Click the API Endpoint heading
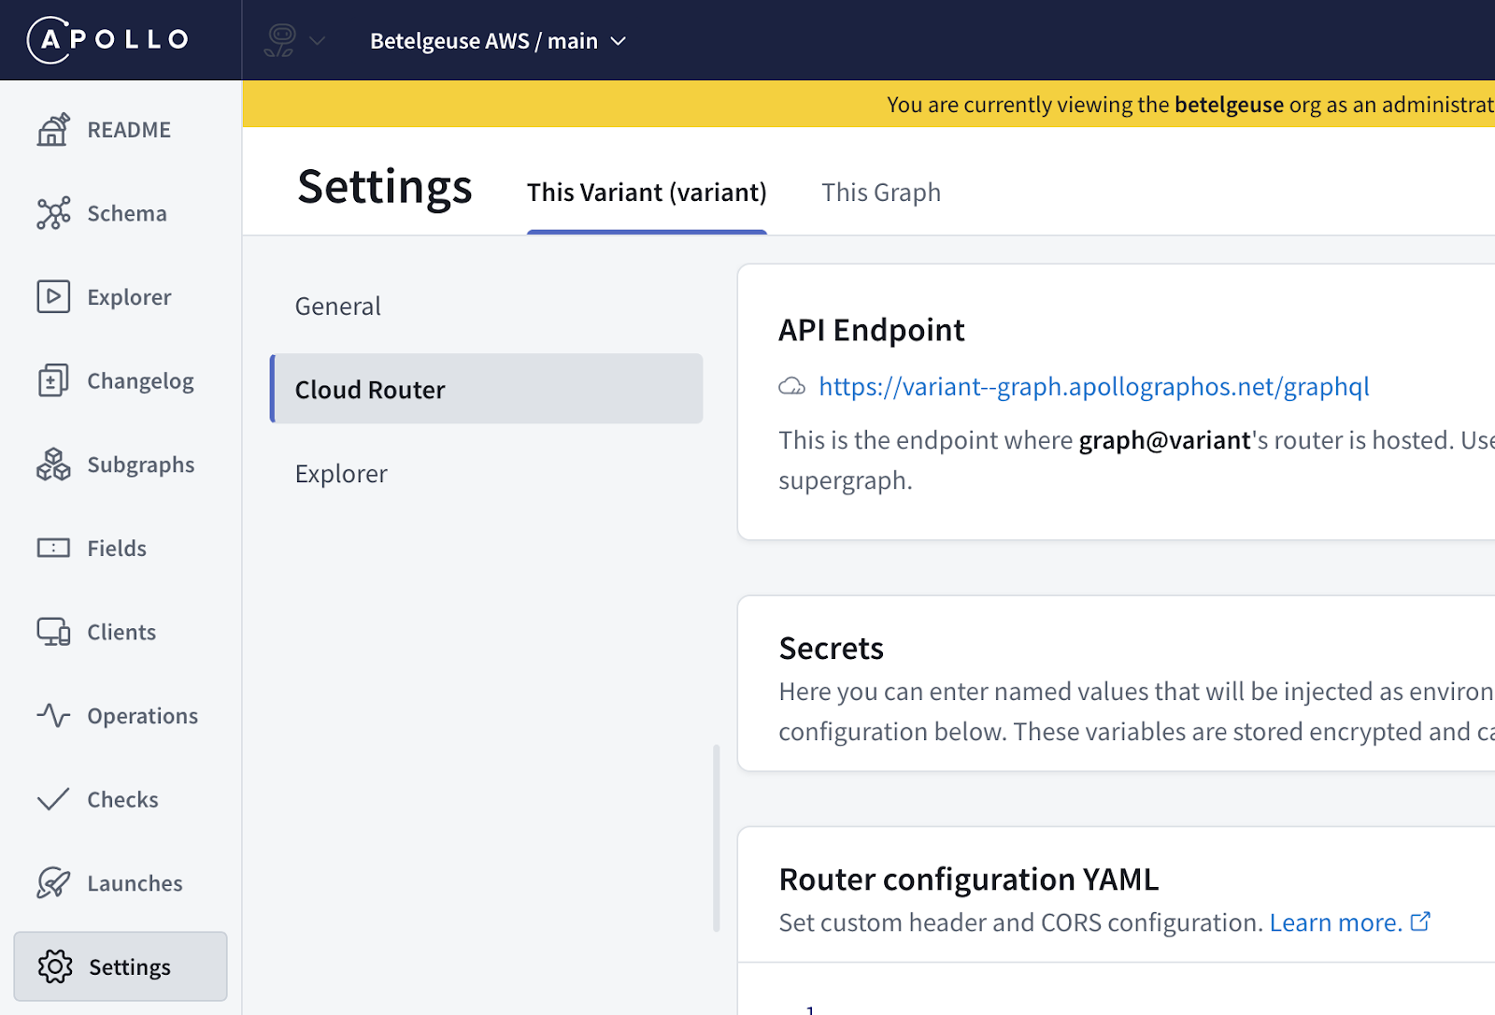Screen dimensions: 1495x1015 871,330
